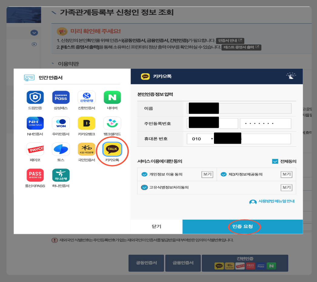The image size is (317, 282).
Task: Select the NH인증서 icon
Action: point(35,123)
